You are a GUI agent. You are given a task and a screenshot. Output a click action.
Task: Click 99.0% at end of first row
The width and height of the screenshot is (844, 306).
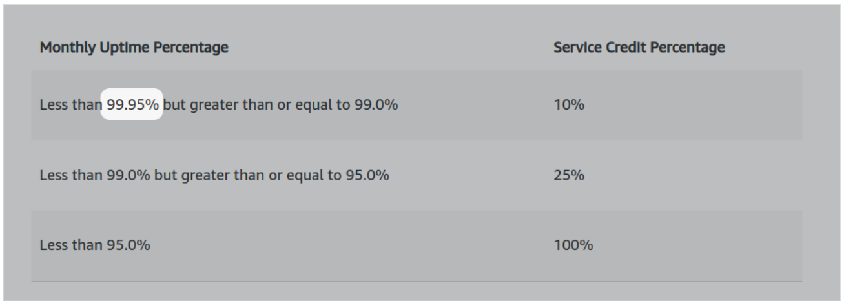[375, 104]
